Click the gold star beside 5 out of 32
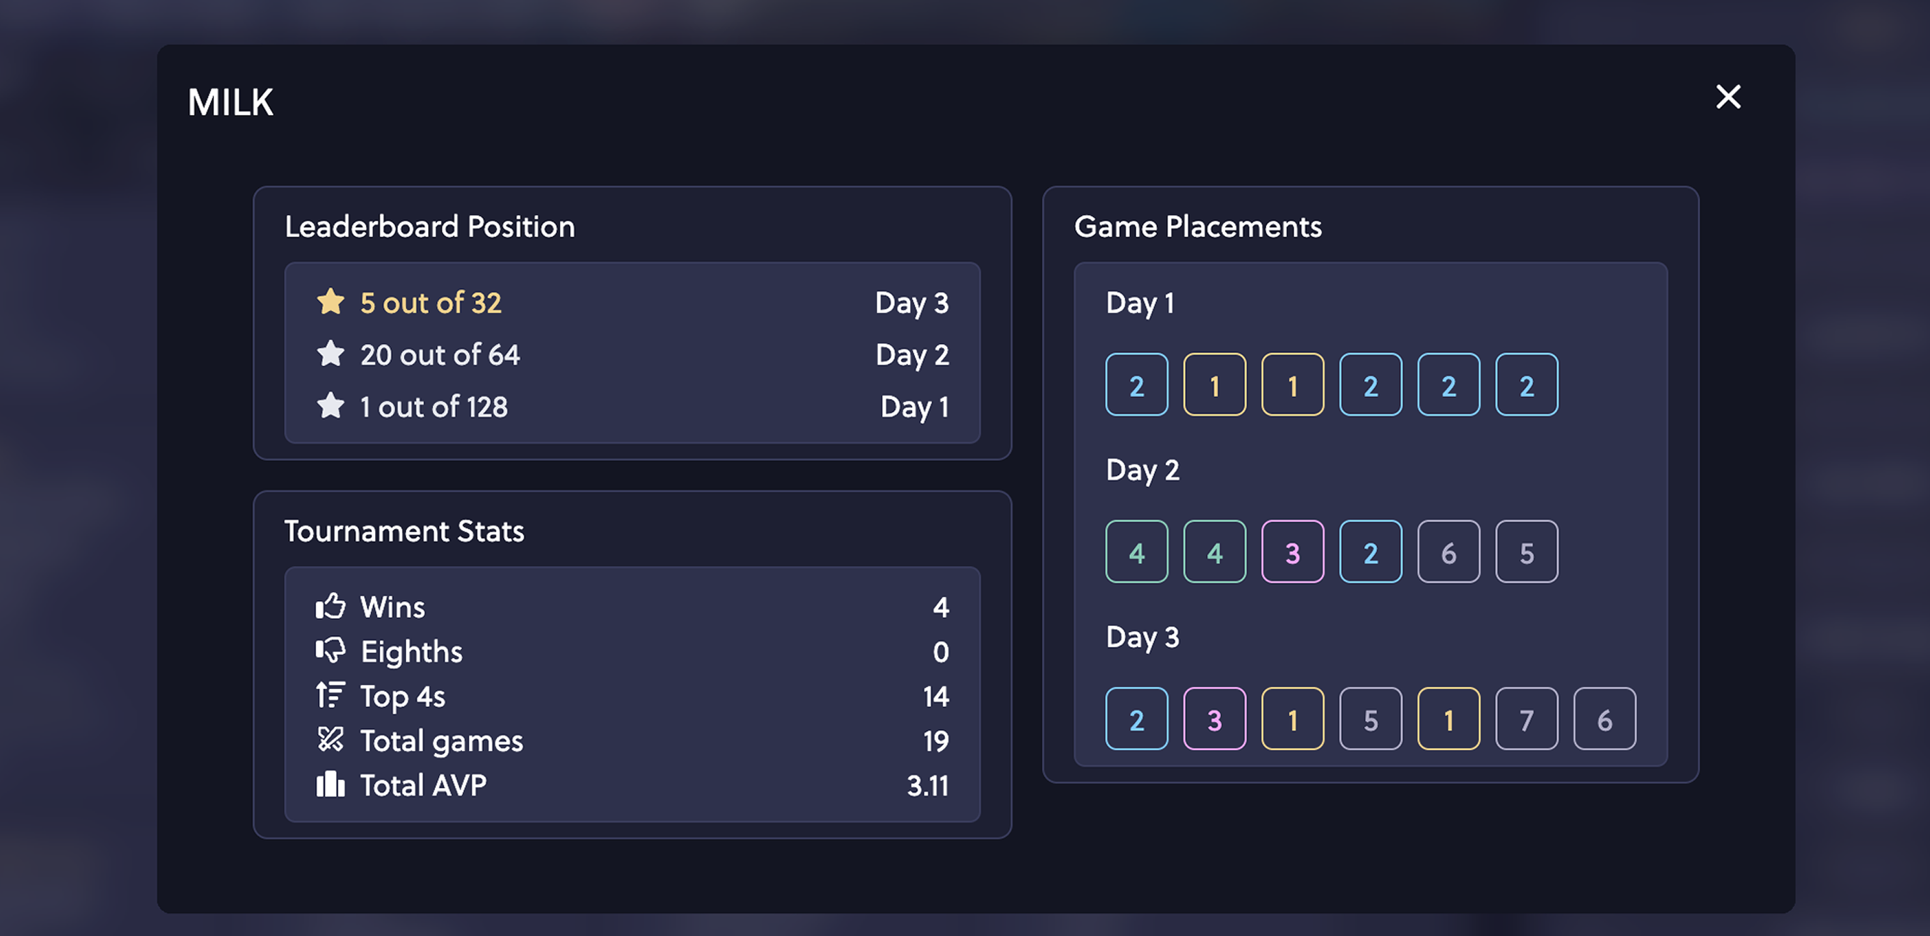 330,302
